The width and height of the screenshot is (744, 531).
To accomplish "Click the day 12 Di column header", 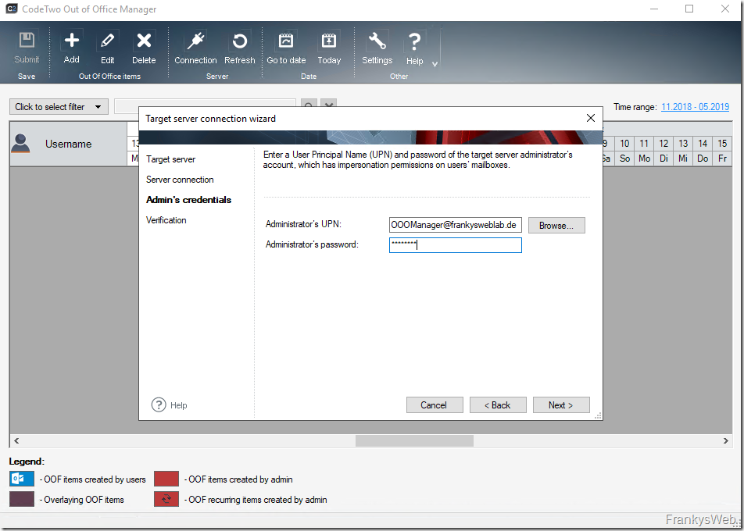I will coord(664,151).
